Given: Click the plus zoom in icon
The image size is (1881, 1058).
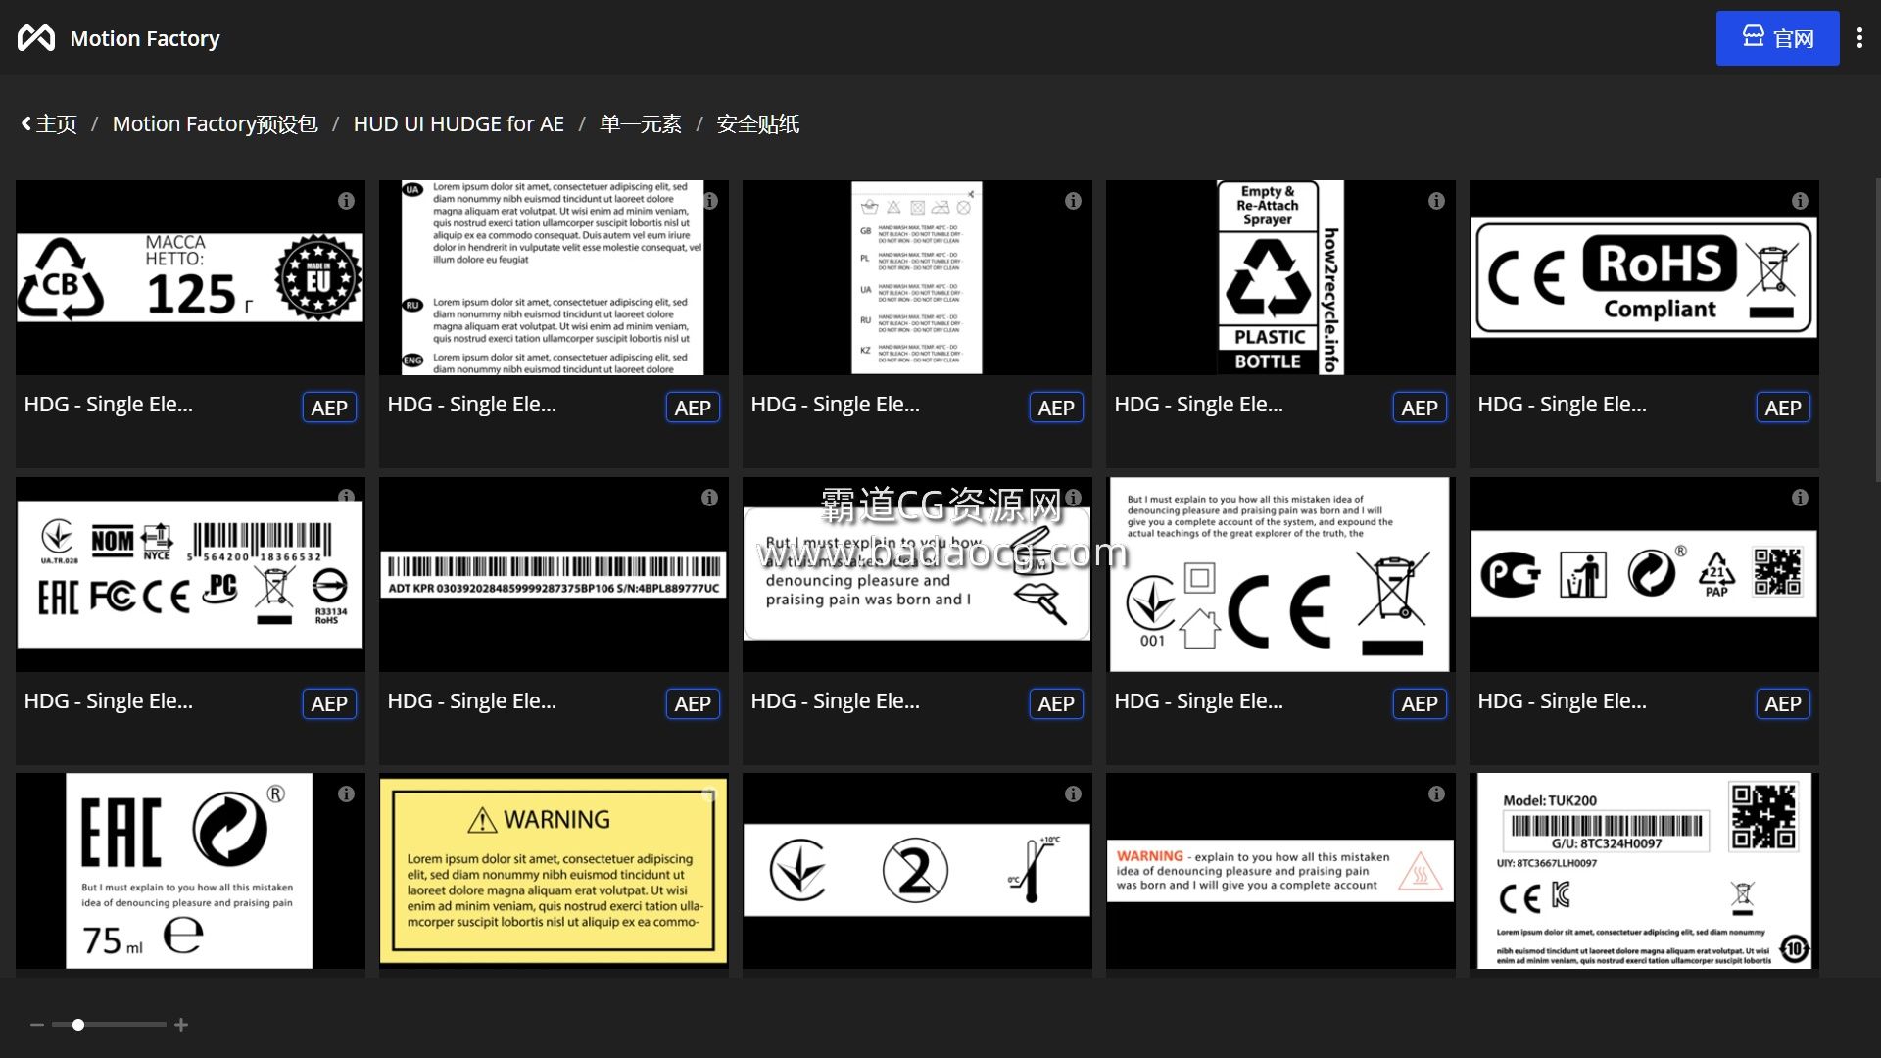Looking at the screenshot, I should [181, 1025].
